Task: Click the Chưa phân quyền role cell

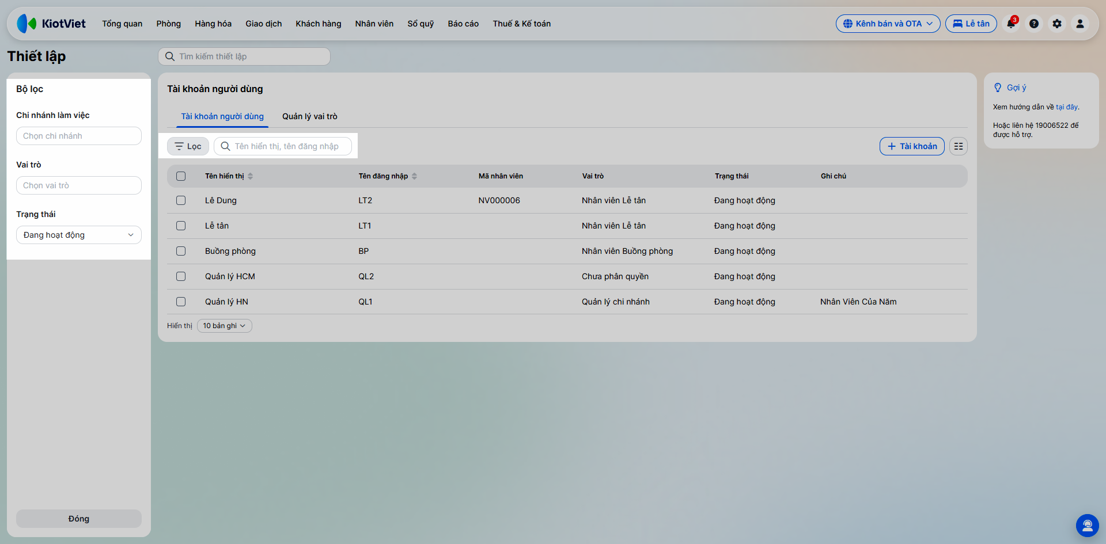Action: (615, 276)
